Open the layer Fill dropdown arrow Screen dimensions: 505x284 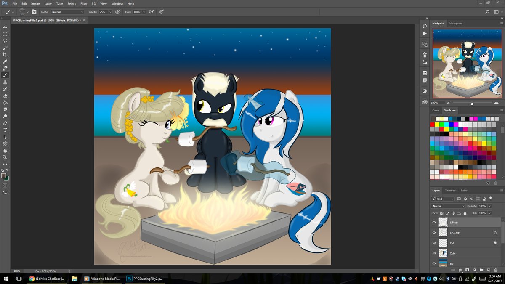click(x=489, y=213)
